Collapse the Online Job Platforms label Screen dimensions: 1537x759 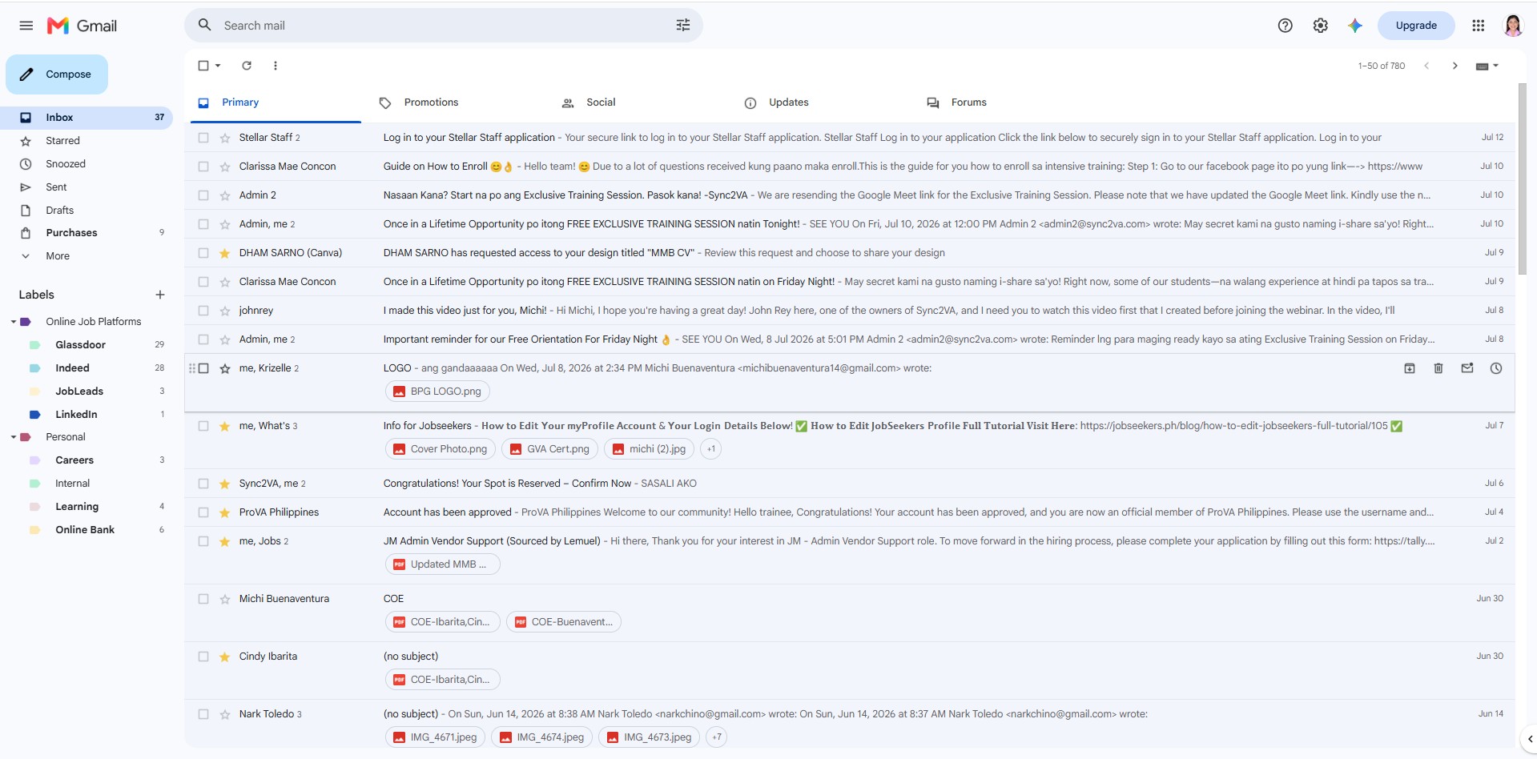pos(14,322)
